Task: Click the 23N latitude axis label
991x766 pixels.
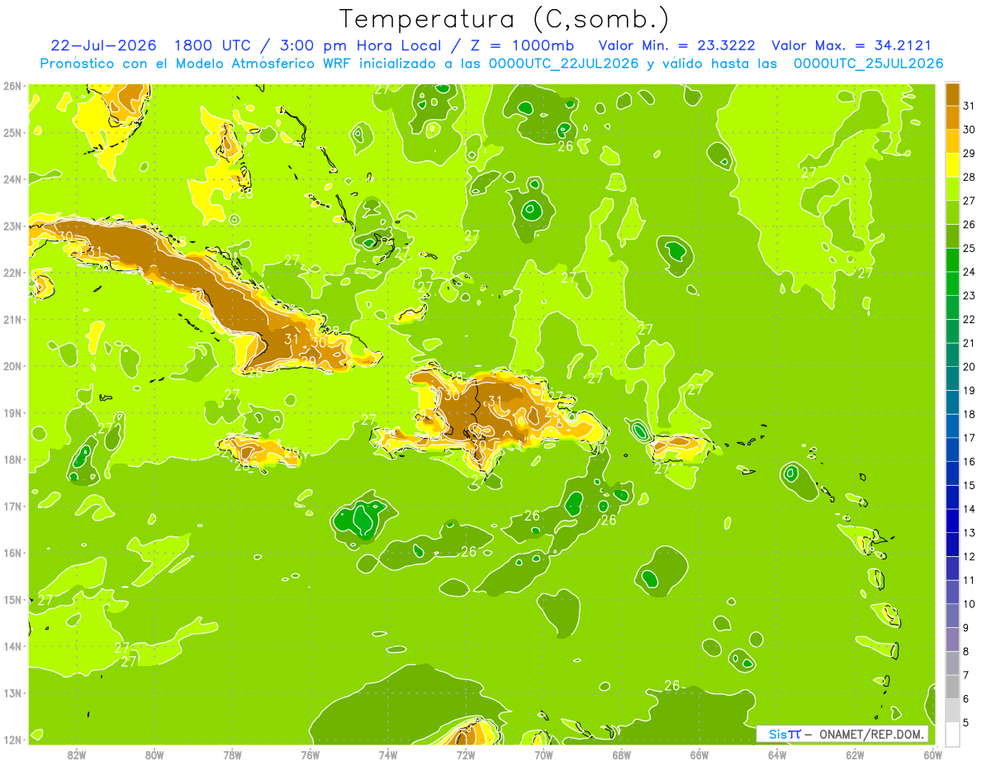Action: [12, 226]
